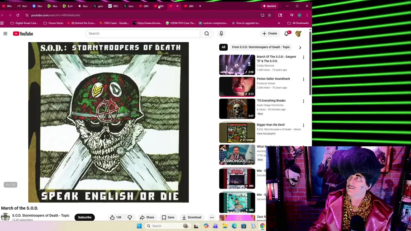Open more actions ellipsis under the video
Screen dimensions: 411x231
(212, 217)
